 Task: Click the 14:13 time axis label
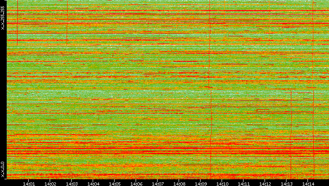click(286, 184)
